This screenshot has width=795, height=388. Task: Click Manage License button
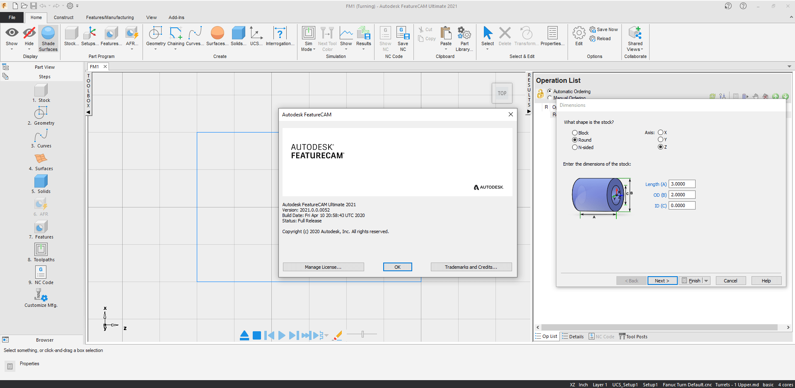323,267
